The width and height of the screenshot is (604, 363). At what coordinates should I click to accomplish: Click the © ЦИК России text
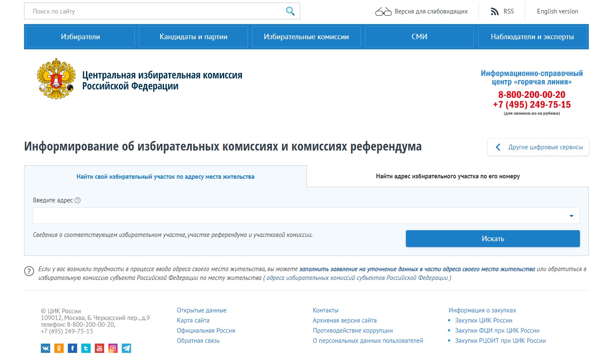[x=61, y=311]
